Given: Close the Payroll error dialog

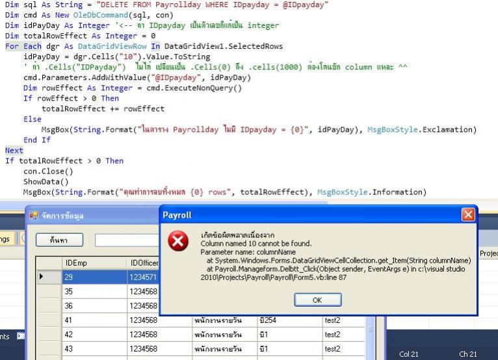Looking at the screenshot, I should 468,214.
